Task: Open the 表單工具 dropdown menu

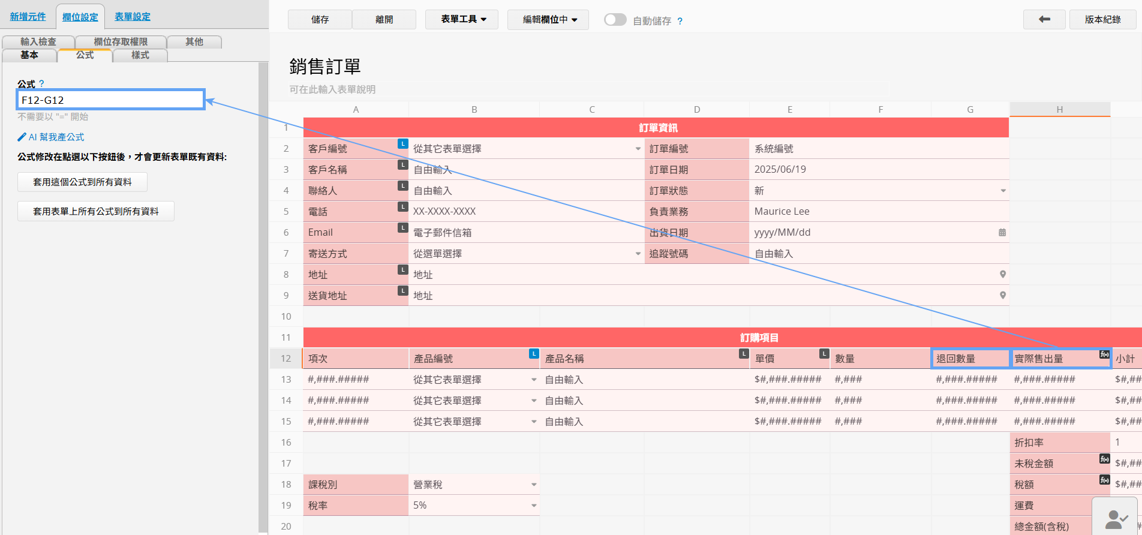Action: 464,19
